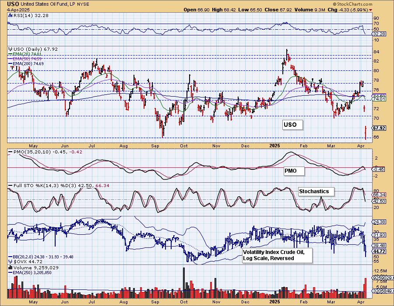Click the 44.72 value tag on the OVX scale
394x306 pixels.
(379, 251)
